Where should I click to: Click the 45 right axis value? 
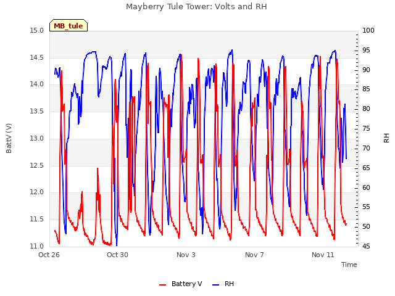point(366,246)
